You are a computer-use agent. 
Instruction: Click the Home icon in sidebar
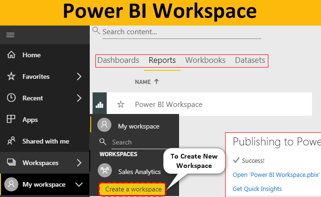click(x=11, y=55)
